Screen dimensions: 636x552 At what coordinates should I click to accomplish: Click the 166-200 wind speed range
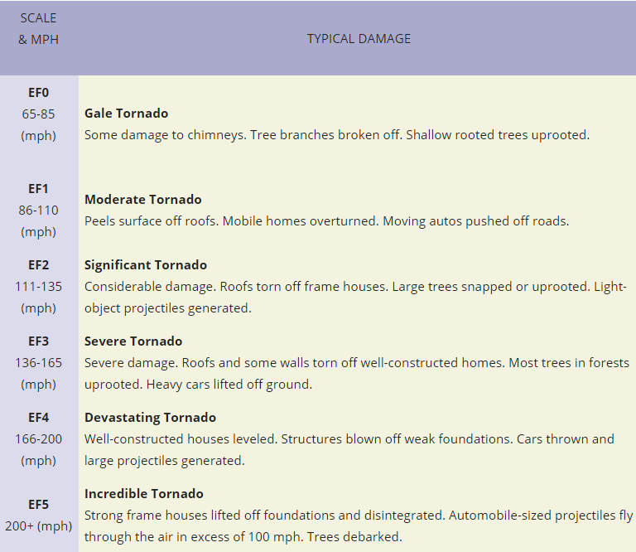coord(39,439)
